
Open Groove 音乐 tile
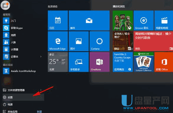143,20
